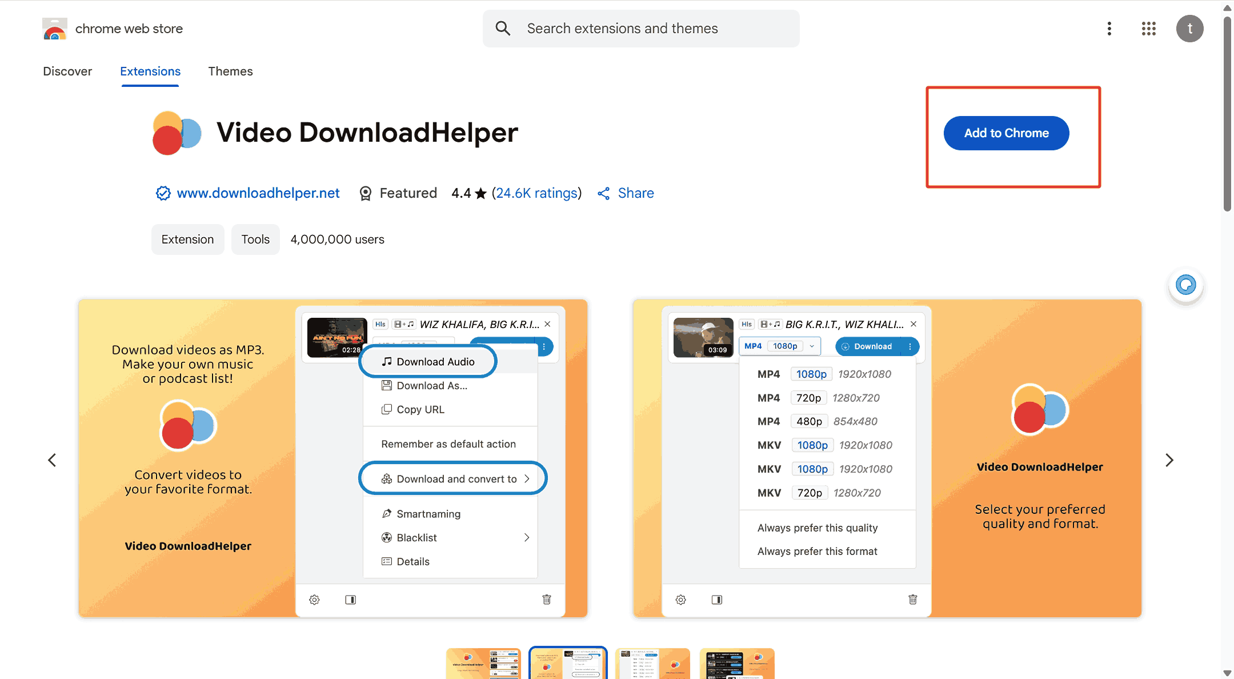Open the three-dot more options menu

point(1109,29)
